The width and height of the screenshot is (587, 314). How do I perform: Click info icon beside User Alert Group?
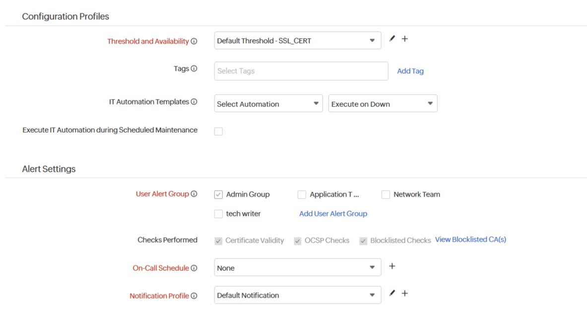(x=194, y=194)
